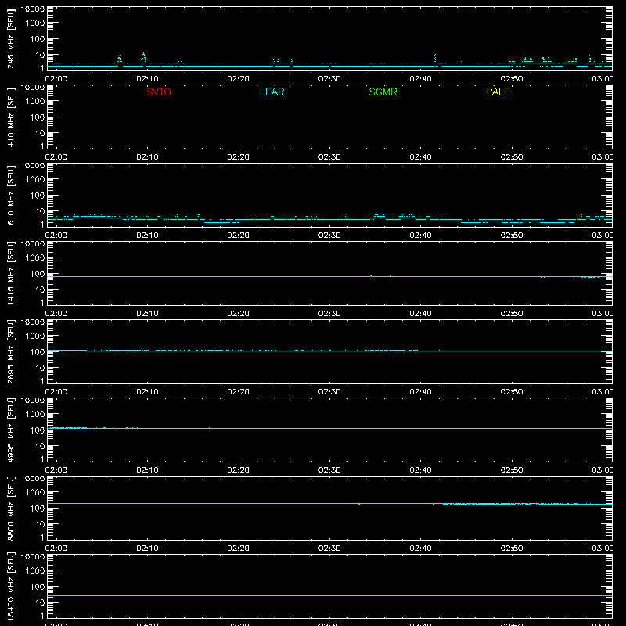Click the 10 value on the 8800 MHz axis

coord(41,524)
